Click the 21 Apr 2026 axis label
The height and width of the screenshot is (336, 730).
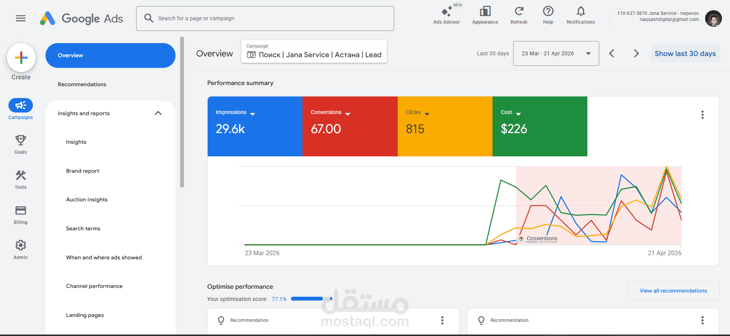click(x=665, y=253)
